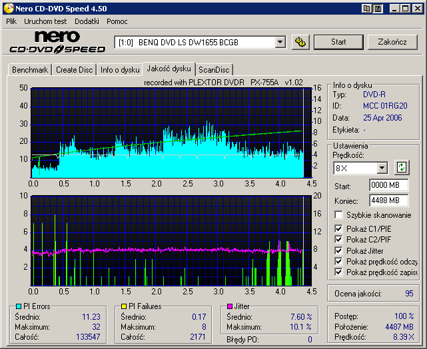Click the Start position field 0000 MB
This screenshot has height=349, width=427.
click(x=388, y=185)
